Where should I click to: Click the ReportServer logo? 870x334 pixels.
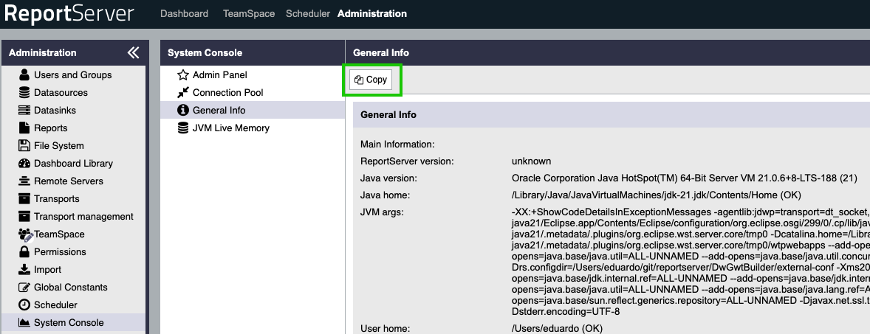point(69,13)
